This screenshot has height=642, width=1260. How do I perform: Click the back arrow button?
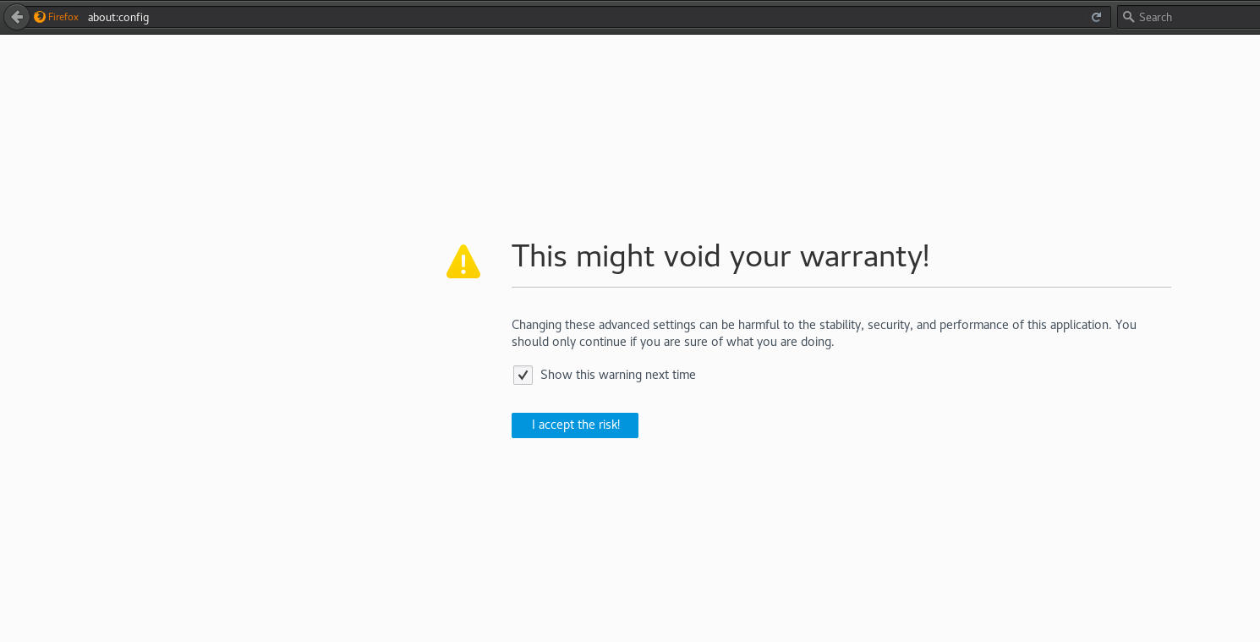[17, 17]
